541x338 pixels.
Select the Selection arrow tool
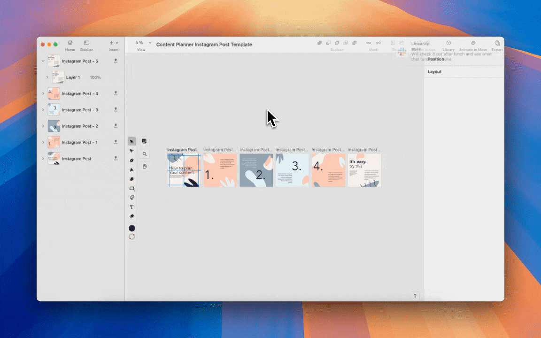tap(131, 141)
